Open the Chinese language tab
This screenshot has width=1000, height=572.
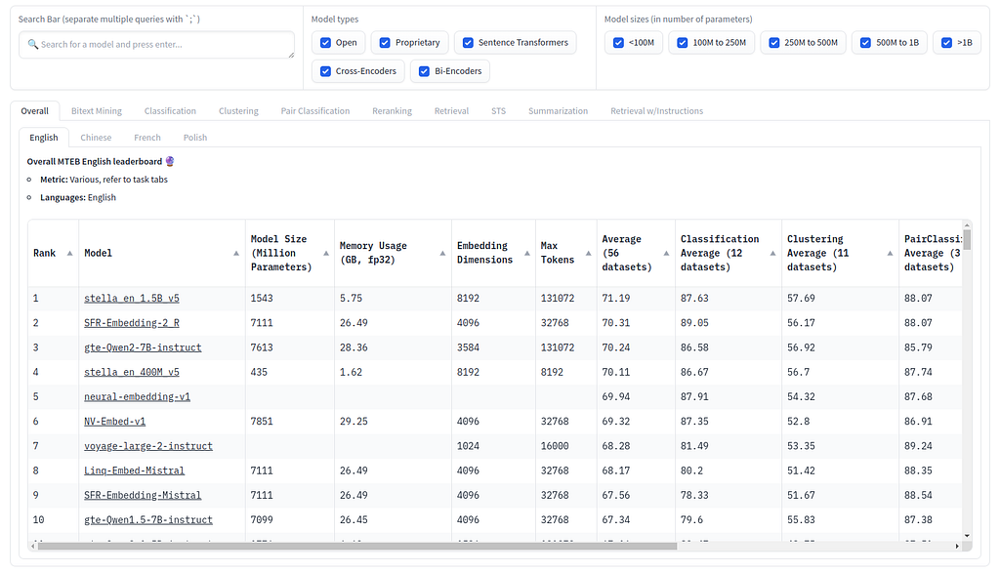coord(96,138)
